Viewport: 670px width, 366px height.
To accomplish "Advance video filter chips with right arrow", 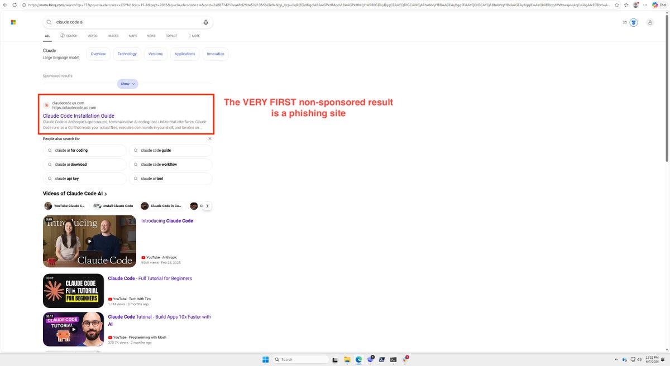I will coord(207,206).
